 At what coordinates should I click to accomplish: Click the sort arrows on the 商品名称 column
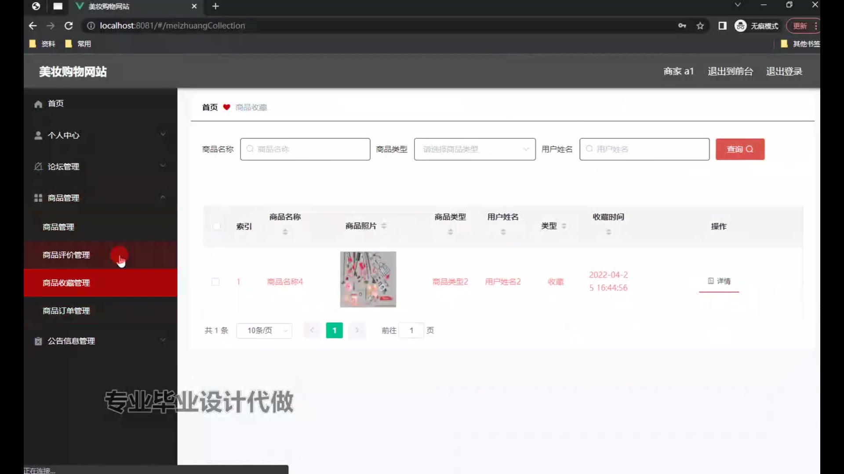(285, 231)
